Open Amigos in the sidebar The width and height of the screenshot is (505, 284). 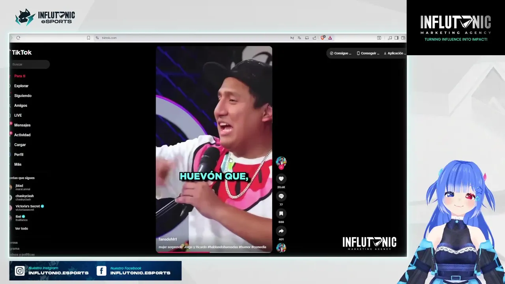[x=21, y=106]
